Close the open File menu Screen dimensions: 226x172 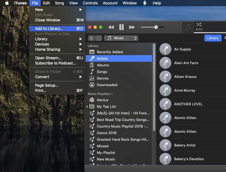[x=35, y=3]
